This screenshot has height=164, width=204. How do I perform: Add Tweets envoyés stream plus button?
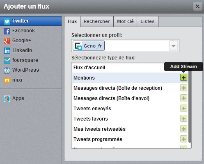(x=183, y=108)
